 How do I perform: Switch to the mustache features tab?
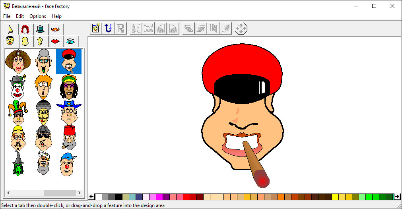pos(56,29)
